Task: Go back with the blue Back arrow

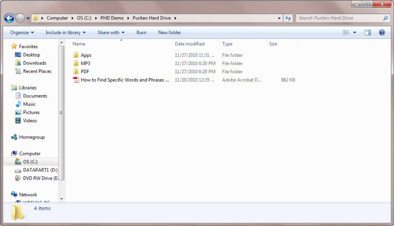Action: [9, 18]
